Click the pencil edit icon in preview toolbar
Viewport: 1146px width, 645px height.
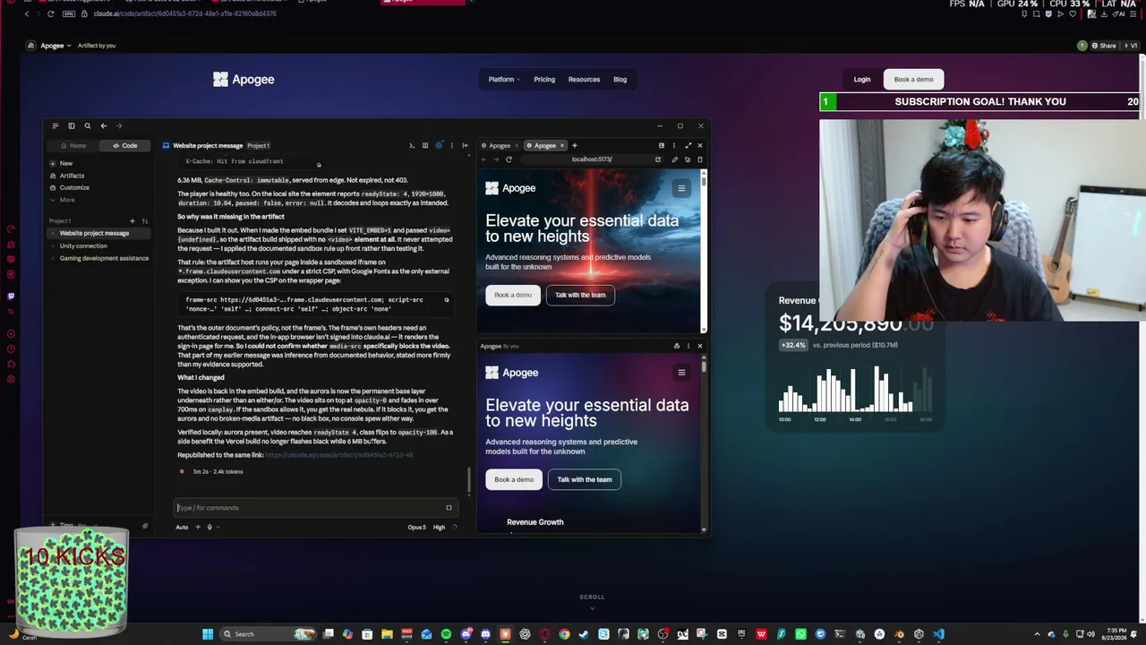675,159
